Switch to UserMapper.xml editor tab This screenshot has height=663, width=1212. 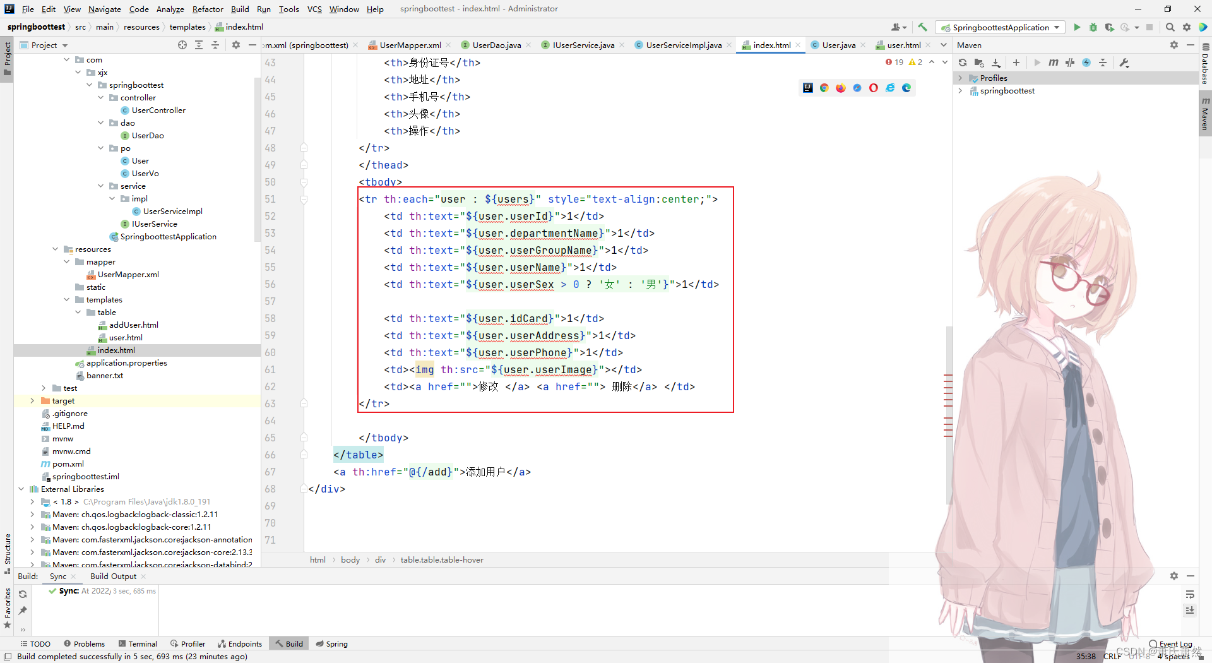[410, 45]
